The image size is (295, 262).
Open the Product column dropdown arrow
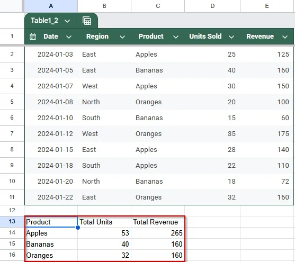coord(176,37)
